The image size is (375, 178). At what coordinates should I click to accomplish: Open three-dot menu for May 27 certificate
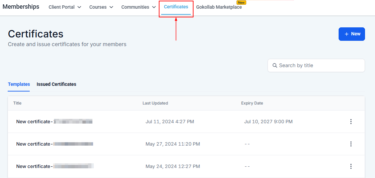click(351, 144)
